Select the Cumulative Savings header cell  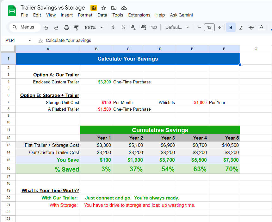(160, 130)
